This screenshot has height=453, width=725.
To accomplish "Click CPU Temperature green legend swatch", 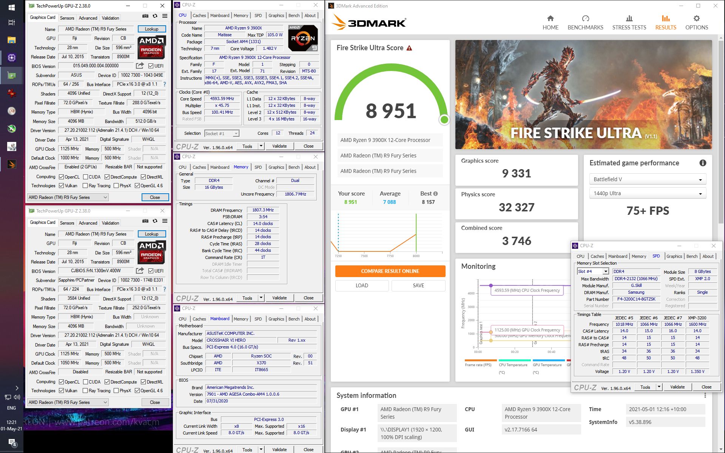I will [x=514, y=360].
